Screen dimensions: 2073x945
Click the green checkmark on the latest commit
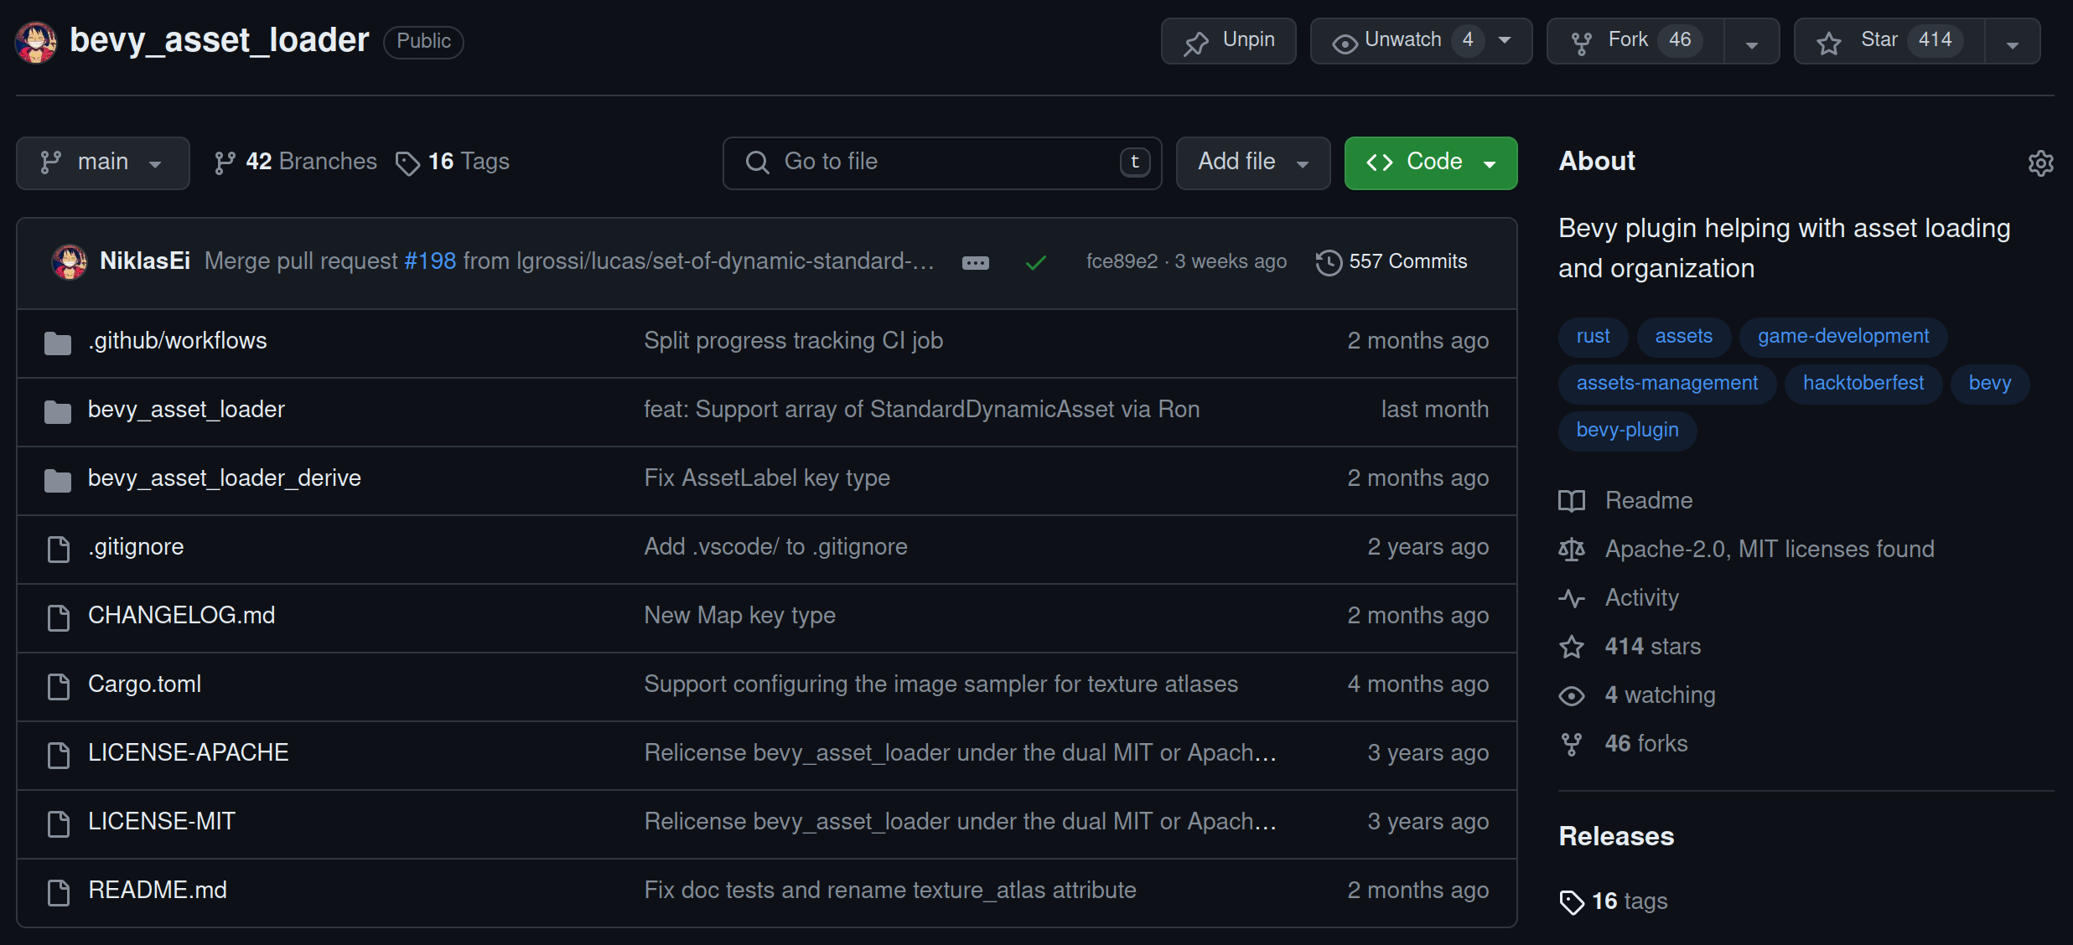1036,261
